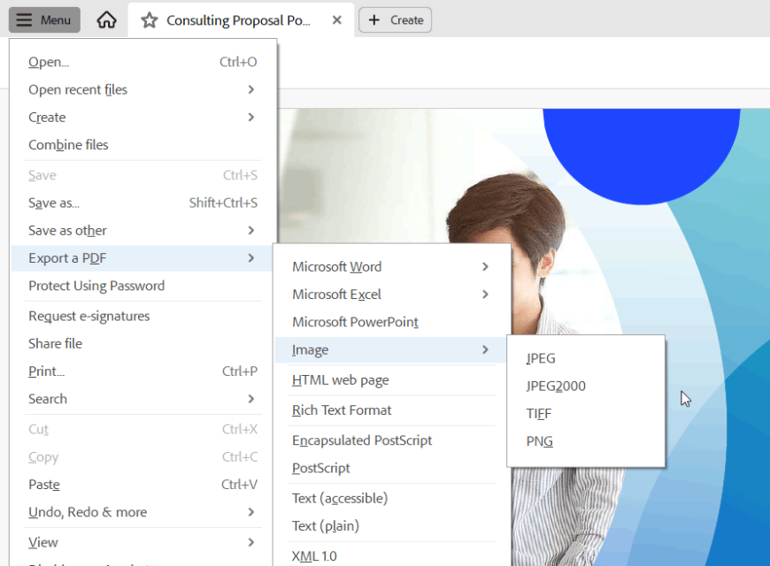Export as XML 1.0

391,555
